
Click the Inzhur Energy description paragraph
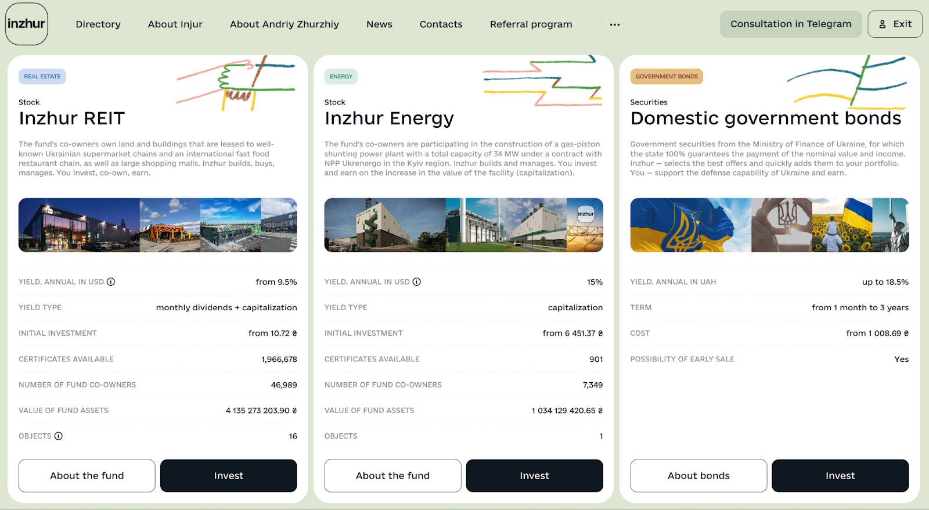463,159
